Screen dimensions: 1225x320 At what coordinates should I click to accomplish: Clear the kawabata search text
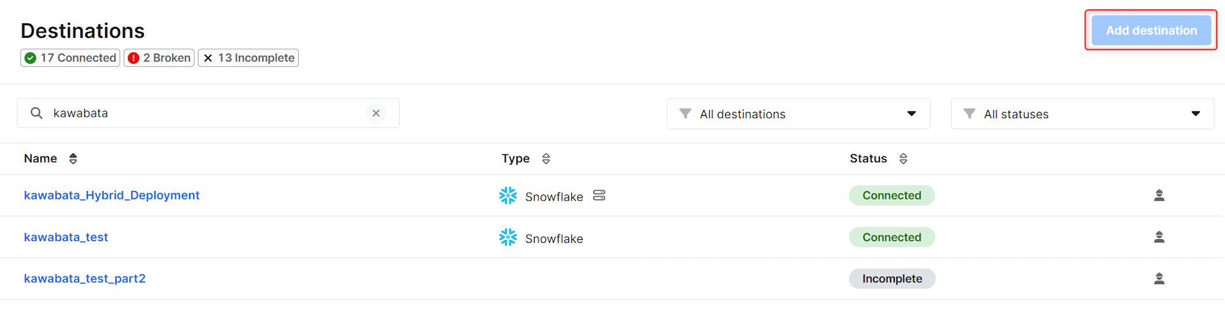376,113
